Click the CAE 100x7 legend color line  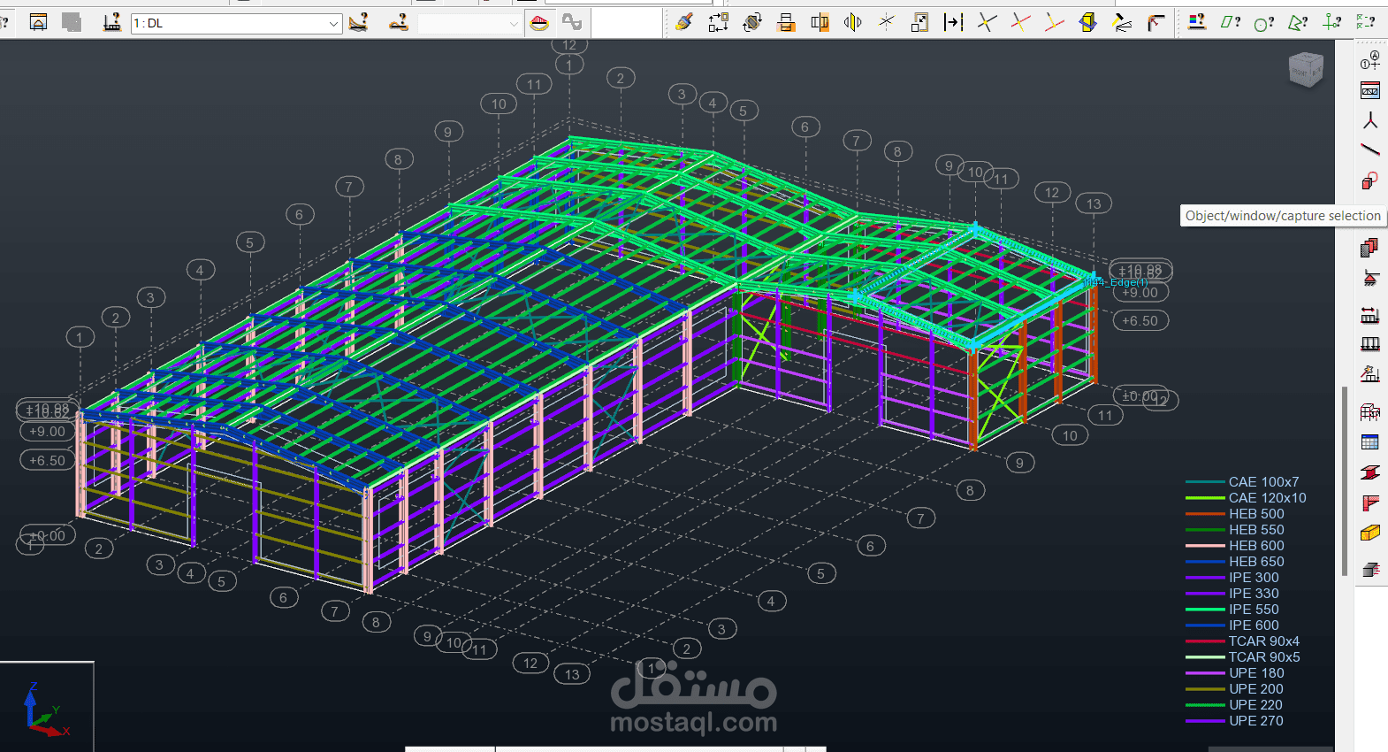[1205, 482]
